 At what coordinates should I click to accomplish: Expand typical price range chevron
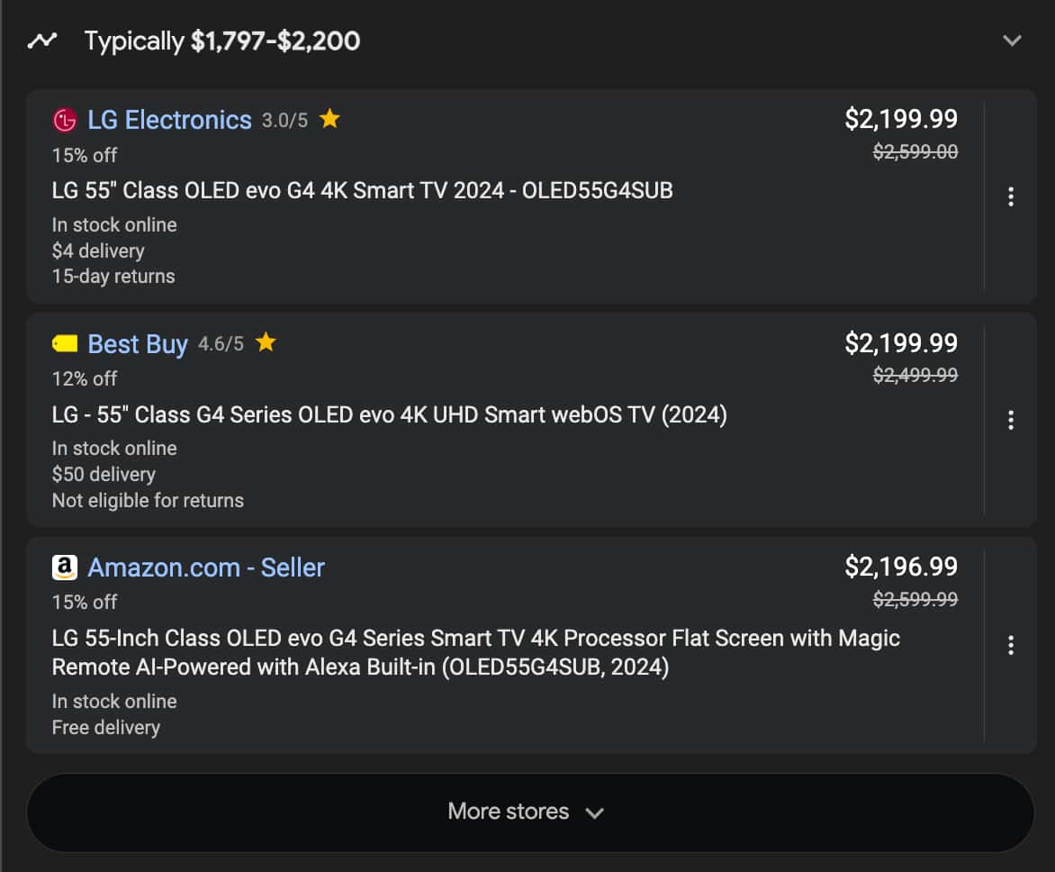point(1012,41)
